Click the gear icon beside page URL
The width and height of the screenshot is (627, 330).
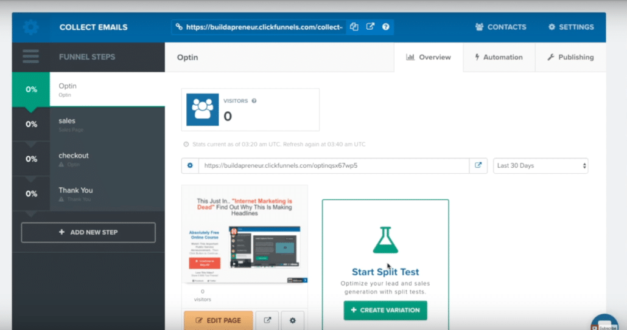[190, 165]
